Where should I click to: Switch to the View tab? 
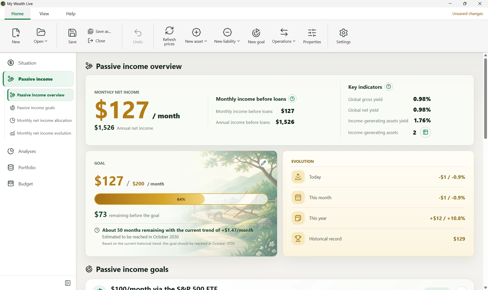[x=44, y=14]
